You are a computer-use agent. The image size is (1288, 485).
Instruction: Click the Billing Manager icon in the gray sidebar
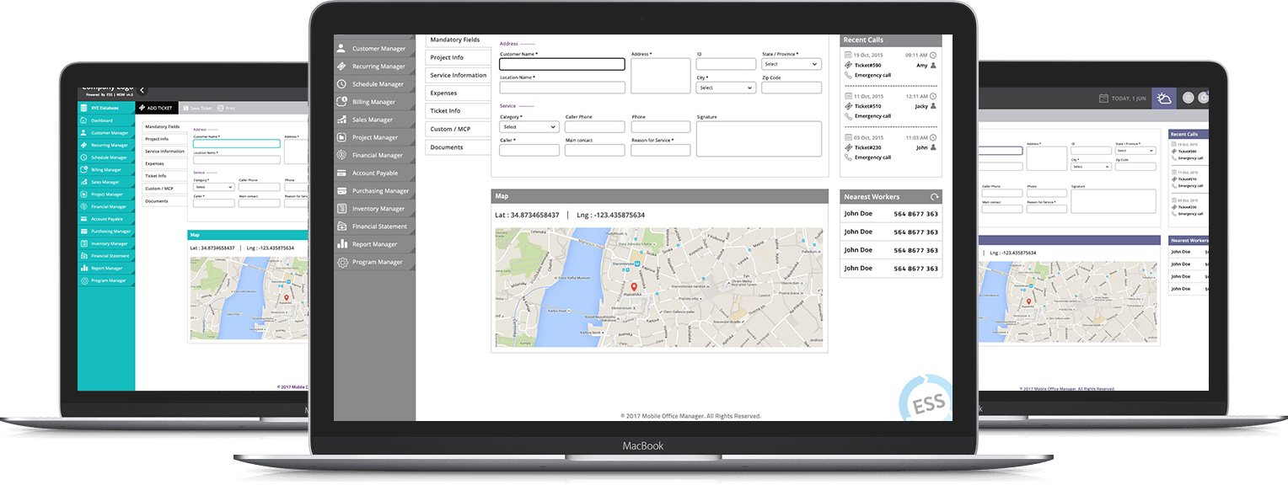[x=342, y=102]
